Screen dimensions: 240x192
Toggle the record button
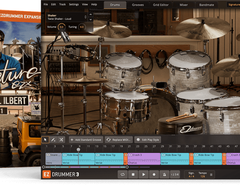pyautogui.click(x=154, y=174)
